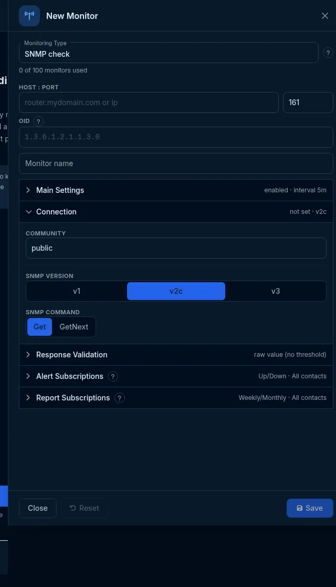Click the 'enabled · interval 5m' summary
Image resolution: width=336 pixels, height=587 pixels.
295,190
